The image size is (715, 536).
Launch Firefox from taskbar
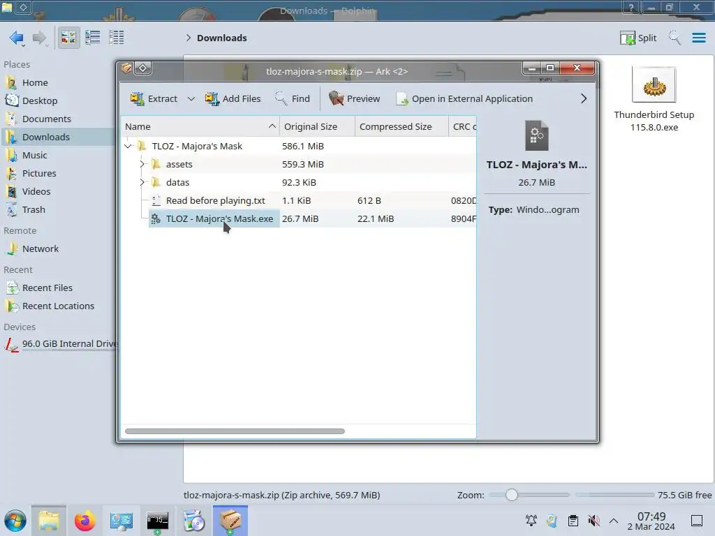(84, 521)
